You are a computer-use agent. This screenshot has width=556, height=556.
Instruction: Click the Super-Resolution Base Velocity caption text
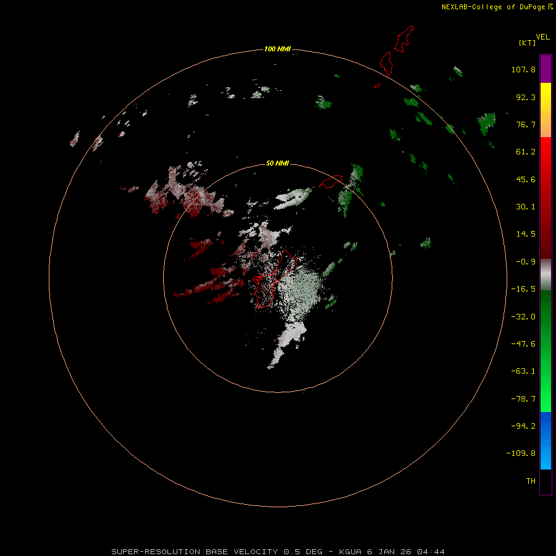[x=278, y=552]
